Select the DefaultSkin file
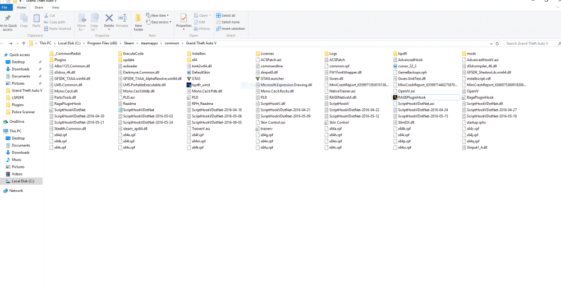Viewport: 561px width, 295px height. point(198,72)
